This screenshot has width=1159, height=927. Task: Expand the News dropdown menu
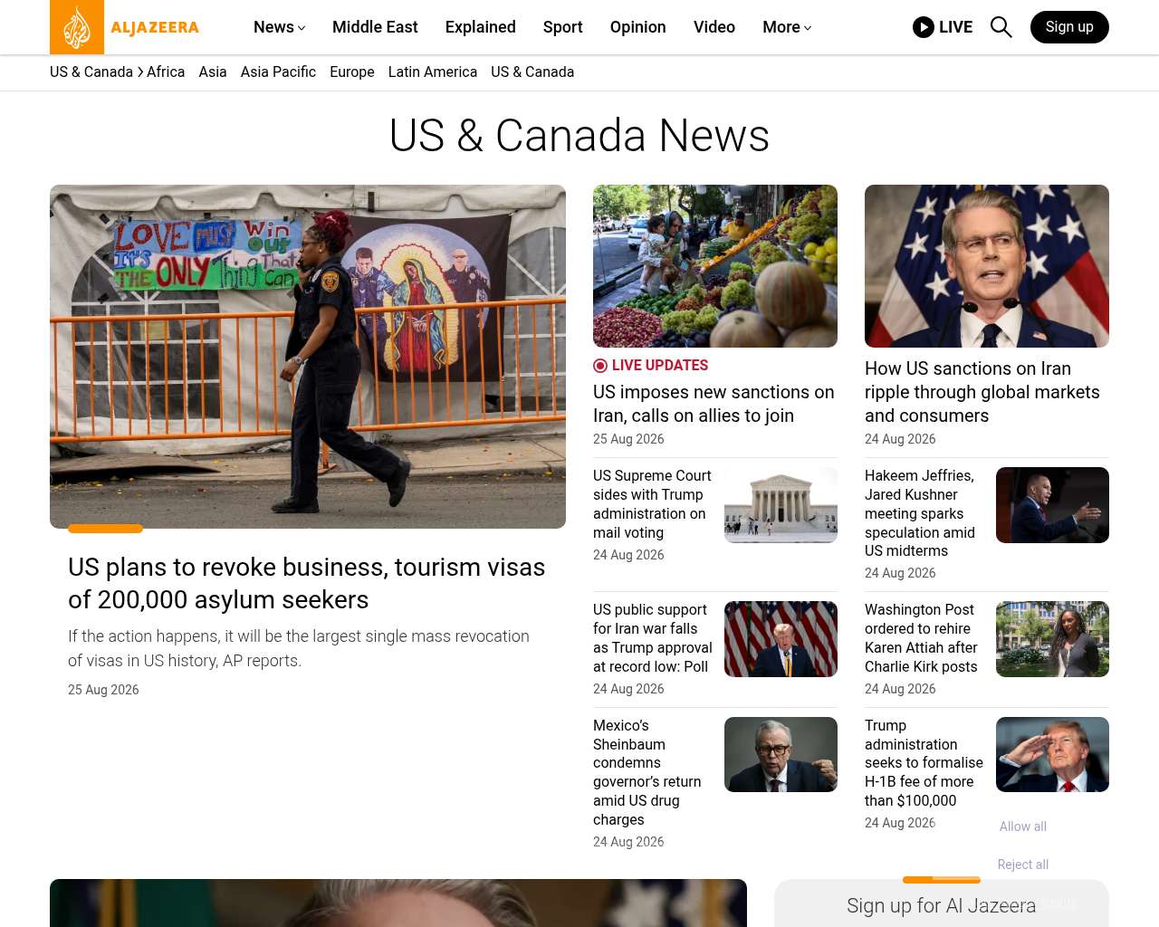[x=280, y=27]
